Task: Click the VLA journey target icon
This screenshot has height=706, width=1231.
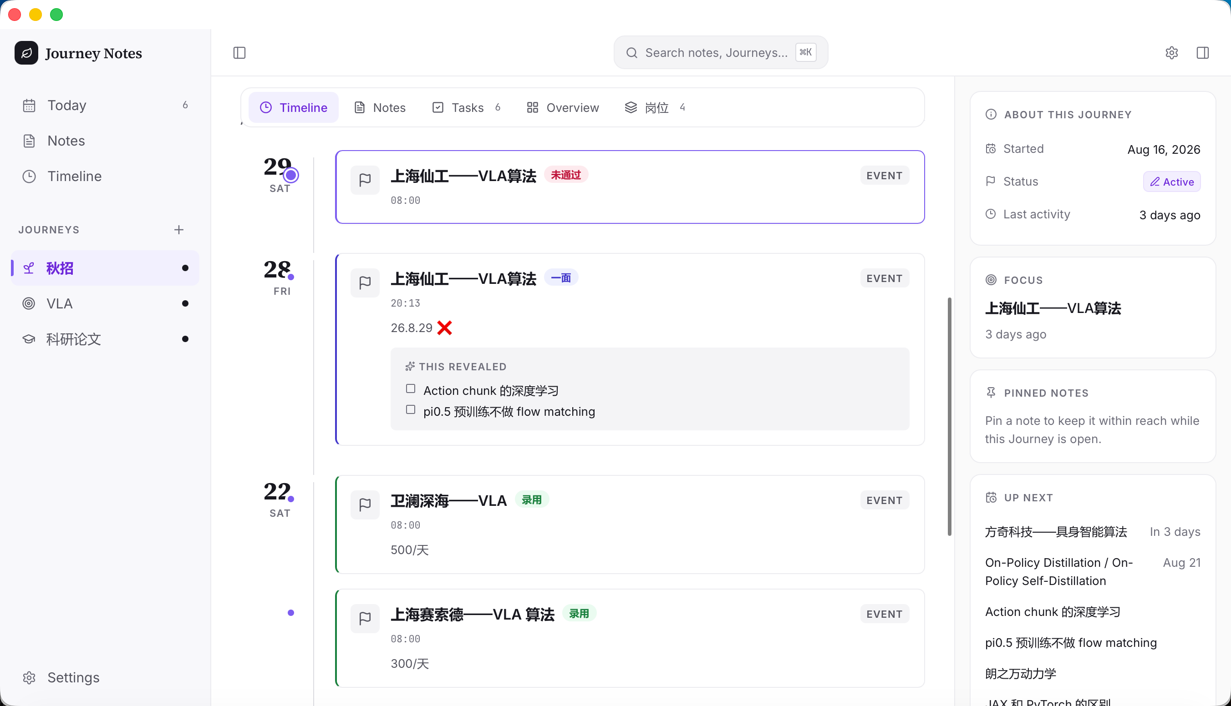Action: click(x=29, y=303)
